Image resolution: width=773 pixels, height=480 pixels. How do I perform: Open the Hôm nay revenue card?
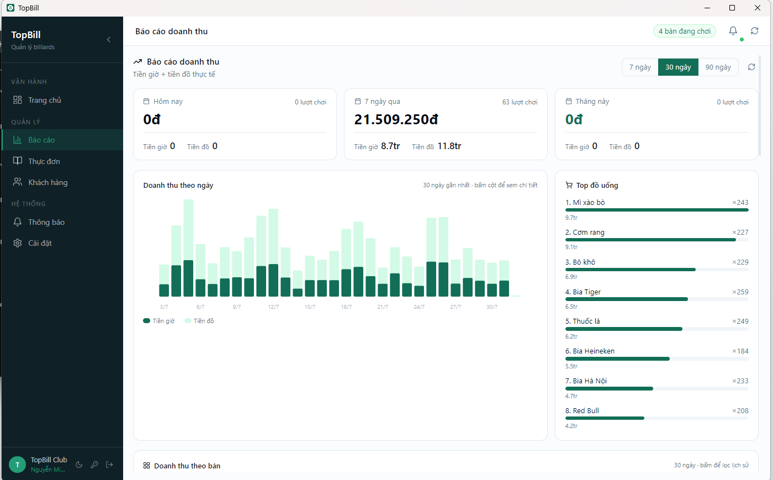click(x=235, y=124)
